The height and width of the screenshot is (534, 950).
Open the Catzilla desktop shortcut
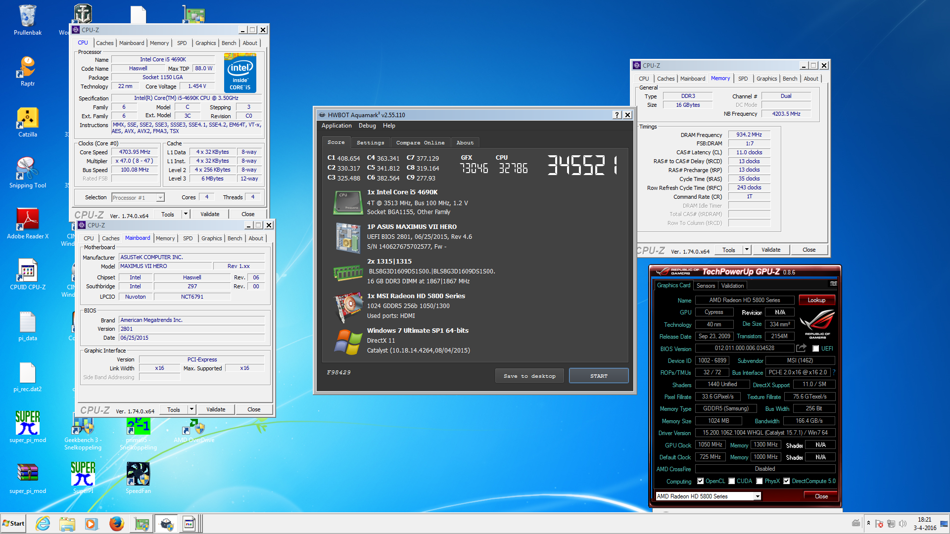click(28, 122)
